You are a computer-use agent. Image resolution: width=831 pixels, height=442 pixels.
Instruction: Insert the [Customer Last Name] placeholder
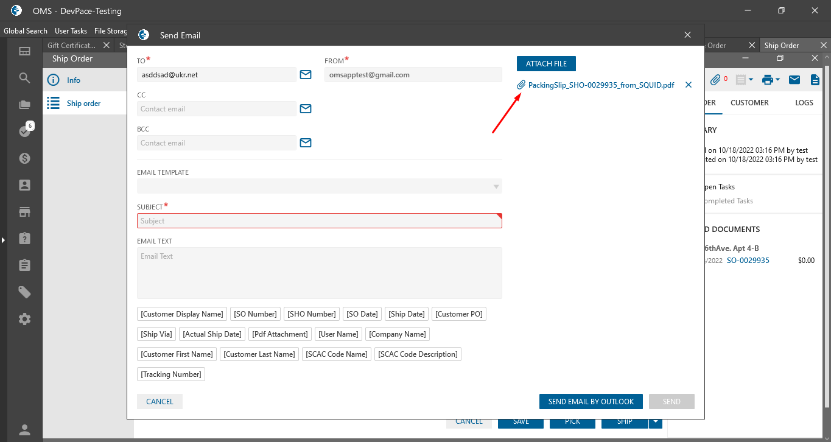(x=259, y=354)
